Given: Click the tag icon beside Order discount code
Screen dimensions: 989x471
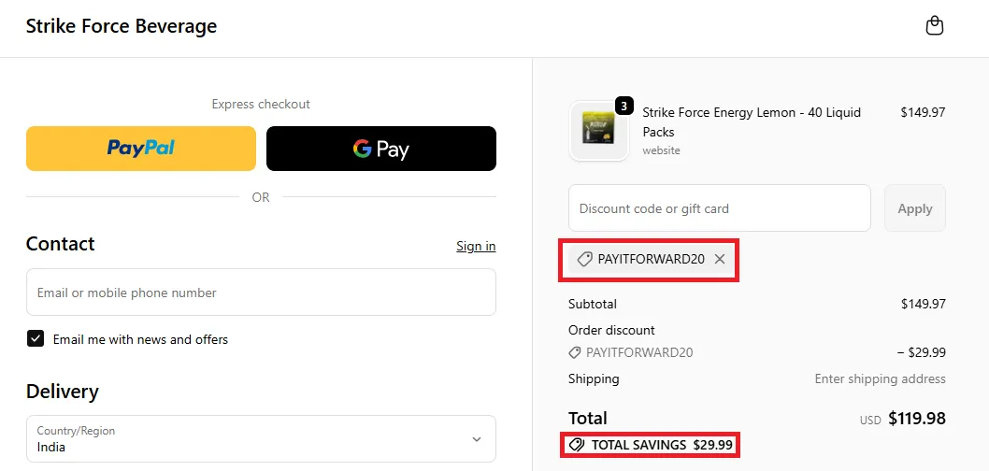Looking at the screenshot, I should 575,352.
